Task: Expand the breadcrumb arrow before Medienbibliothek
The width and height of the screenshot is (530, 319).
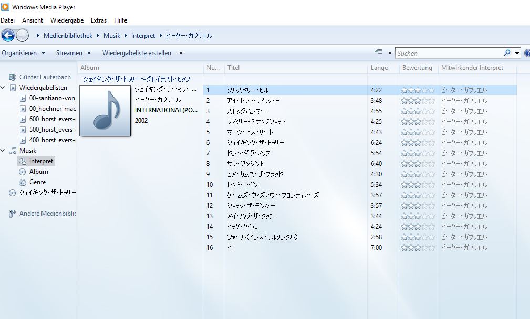Action: (x=38, y=36)
